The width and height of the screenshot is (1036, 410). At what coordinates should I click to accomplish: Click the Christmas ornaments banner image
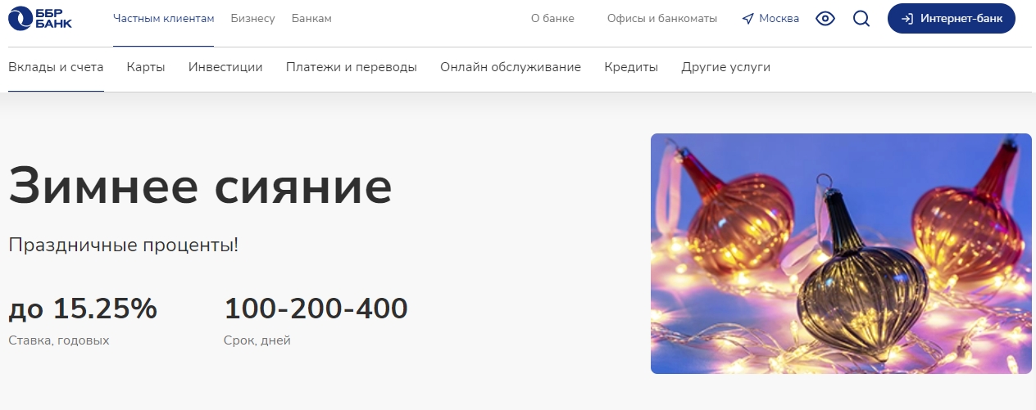click(841, 254)
